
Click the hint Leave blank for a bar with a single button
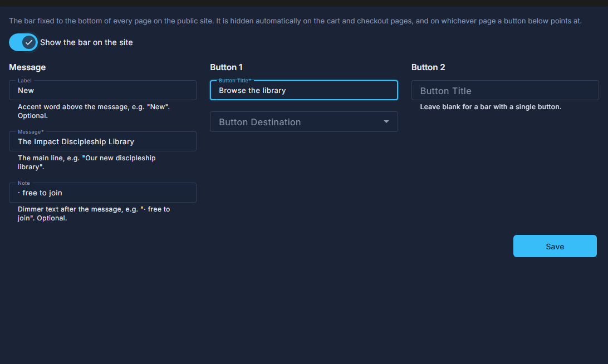[491, 107]
